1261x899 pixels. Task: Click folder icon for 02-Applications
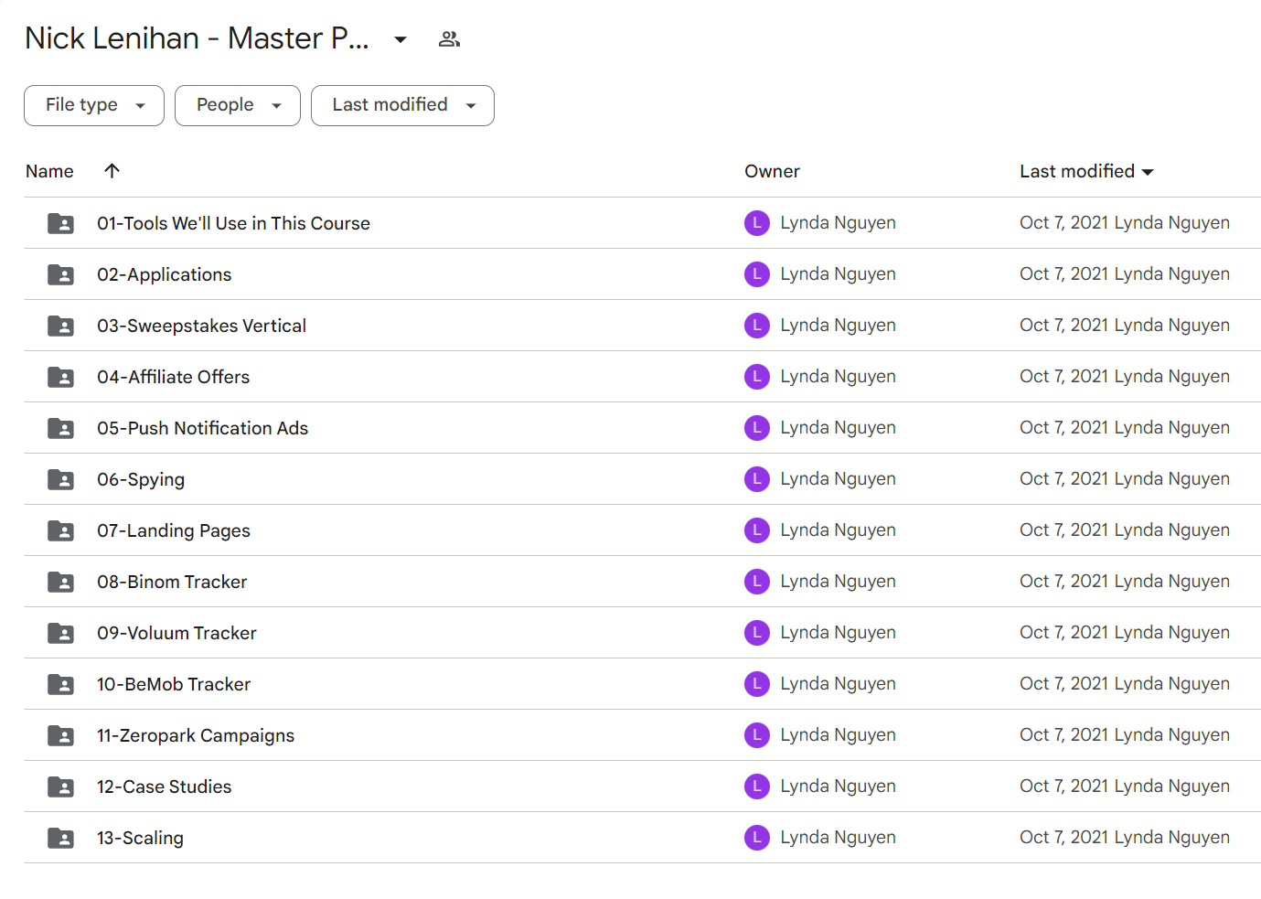(x=61, y=274)
